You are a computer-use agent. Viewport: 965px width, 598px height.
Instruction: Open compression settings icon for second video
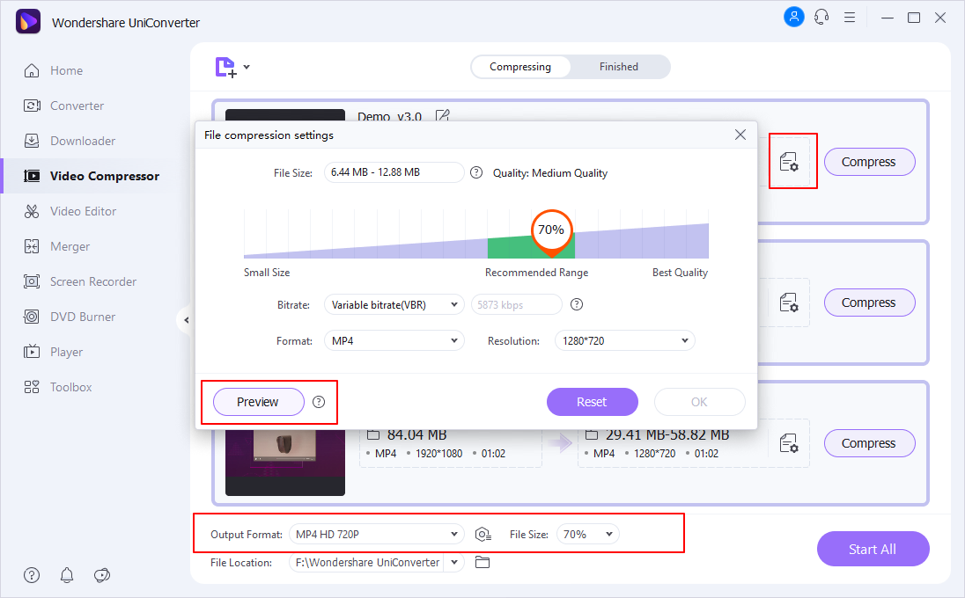point(789,303)
